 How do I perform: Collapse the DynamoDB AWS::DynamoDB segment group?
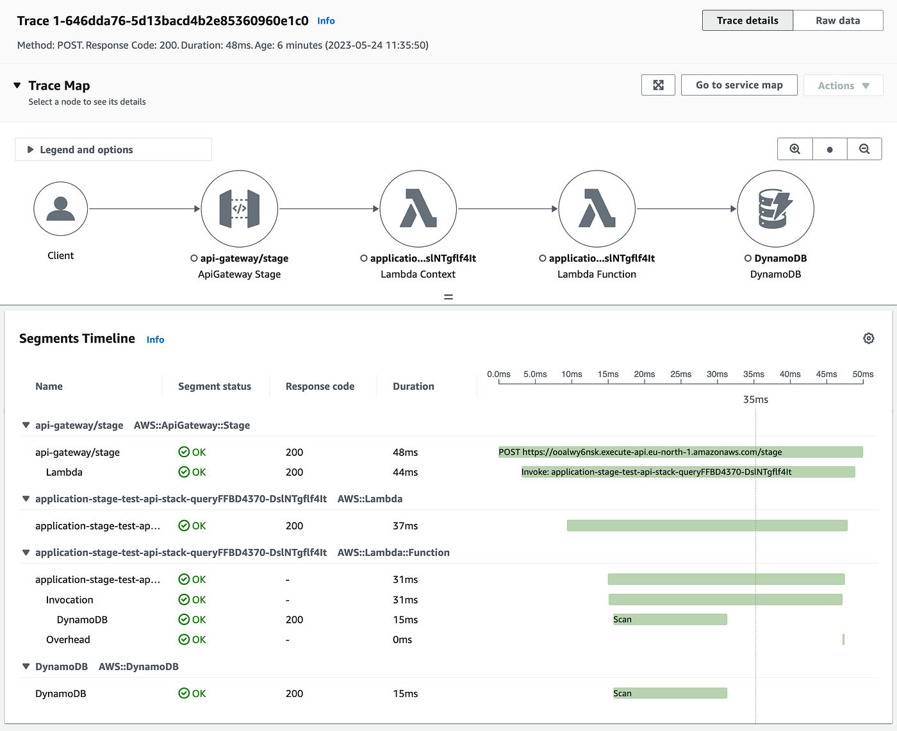click(26, 667)
